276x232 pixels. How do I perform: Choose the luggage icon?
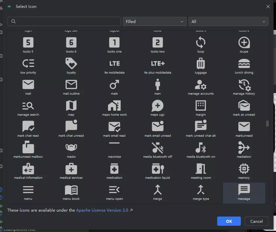[200, 64]
